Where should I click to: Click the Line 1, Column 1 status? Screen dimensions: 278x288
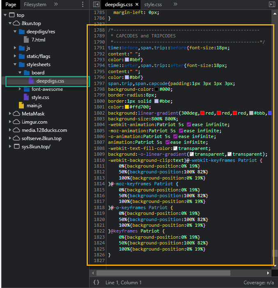tap(124, 283)
